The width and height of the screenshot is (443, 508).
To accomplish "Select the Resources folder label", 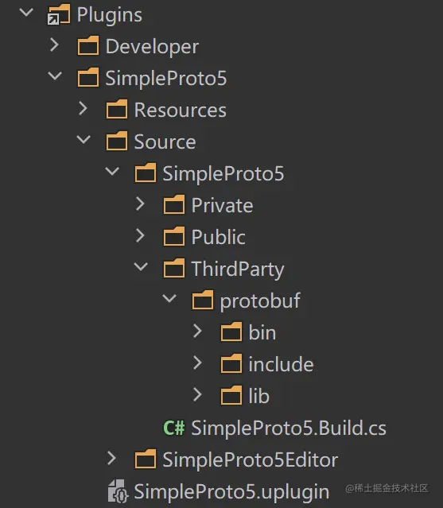I will pos(181,110).
